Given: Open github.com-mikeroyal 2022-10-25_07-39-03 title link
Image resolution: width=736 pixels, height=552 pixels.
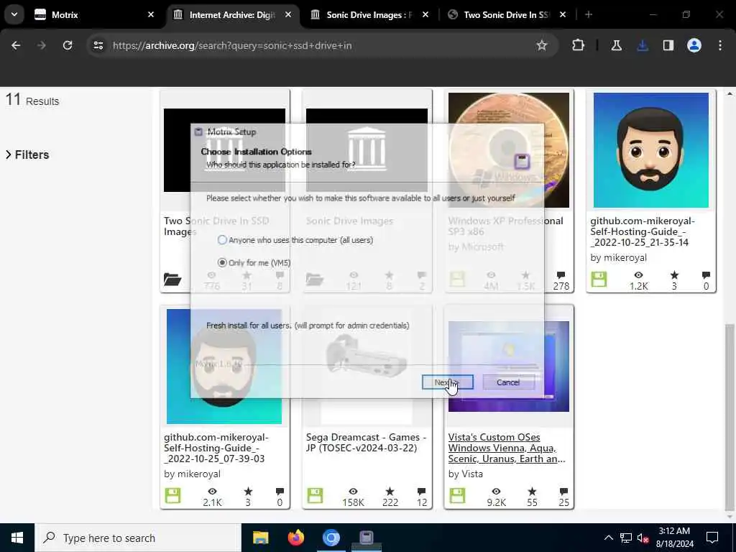Looking at the screenshot, I should (216, 448).
